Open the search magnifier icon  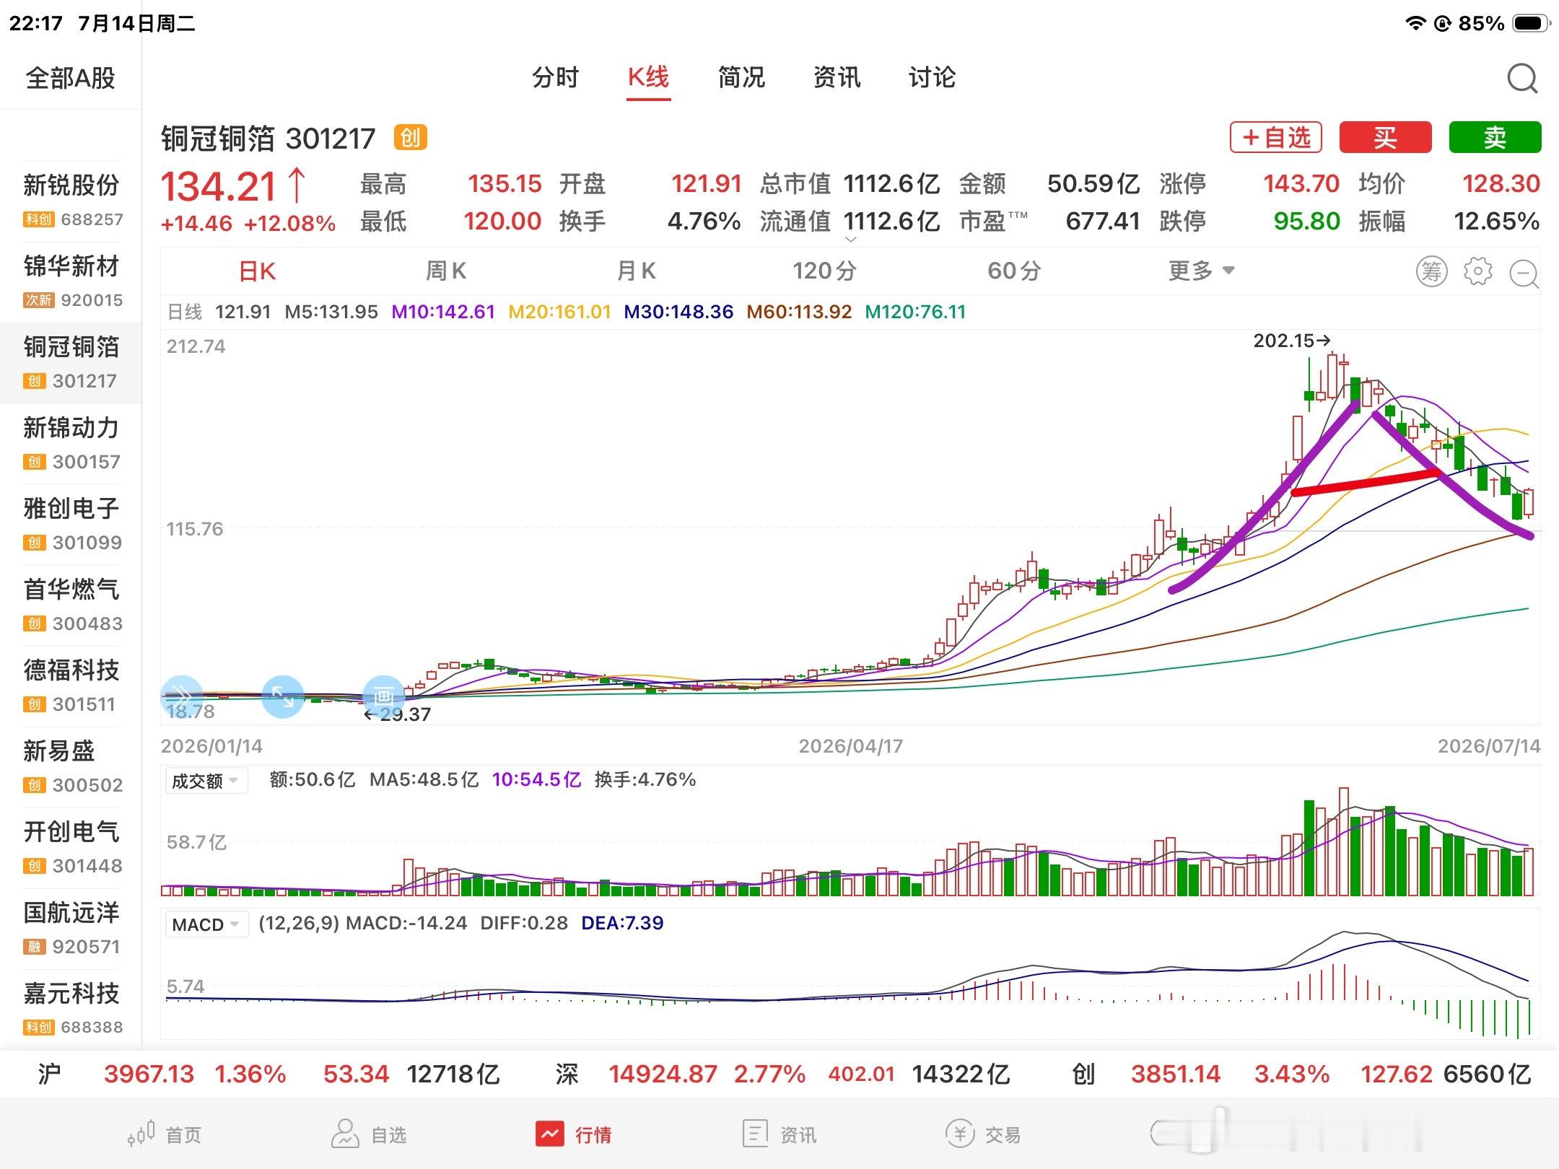[1522, 78]
